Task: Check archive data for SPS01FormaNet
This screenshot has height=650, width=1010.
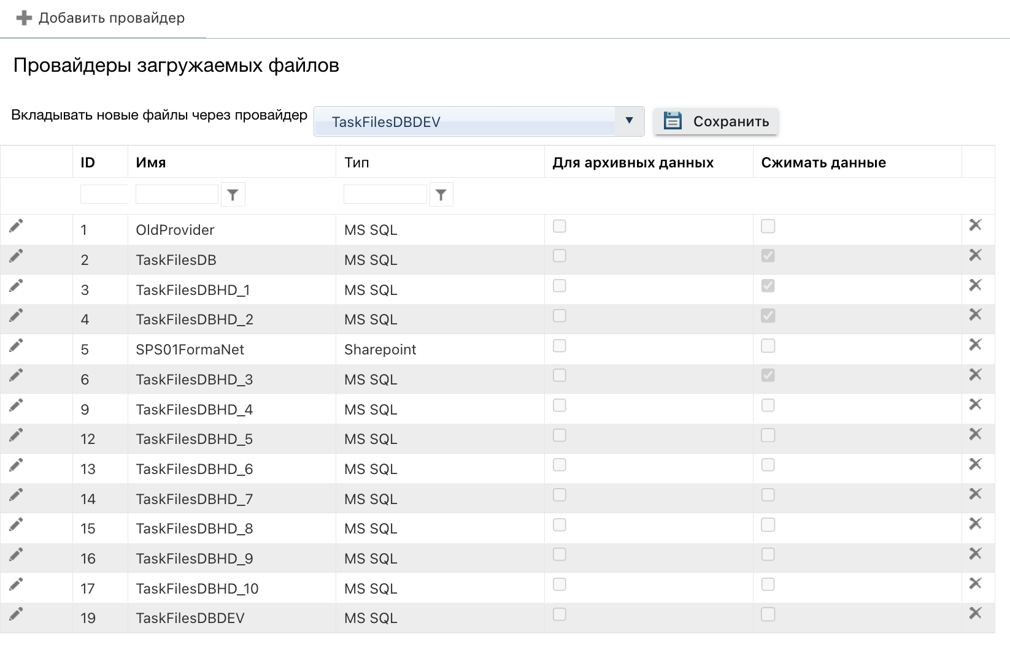Action: click(x=560, y=346)
